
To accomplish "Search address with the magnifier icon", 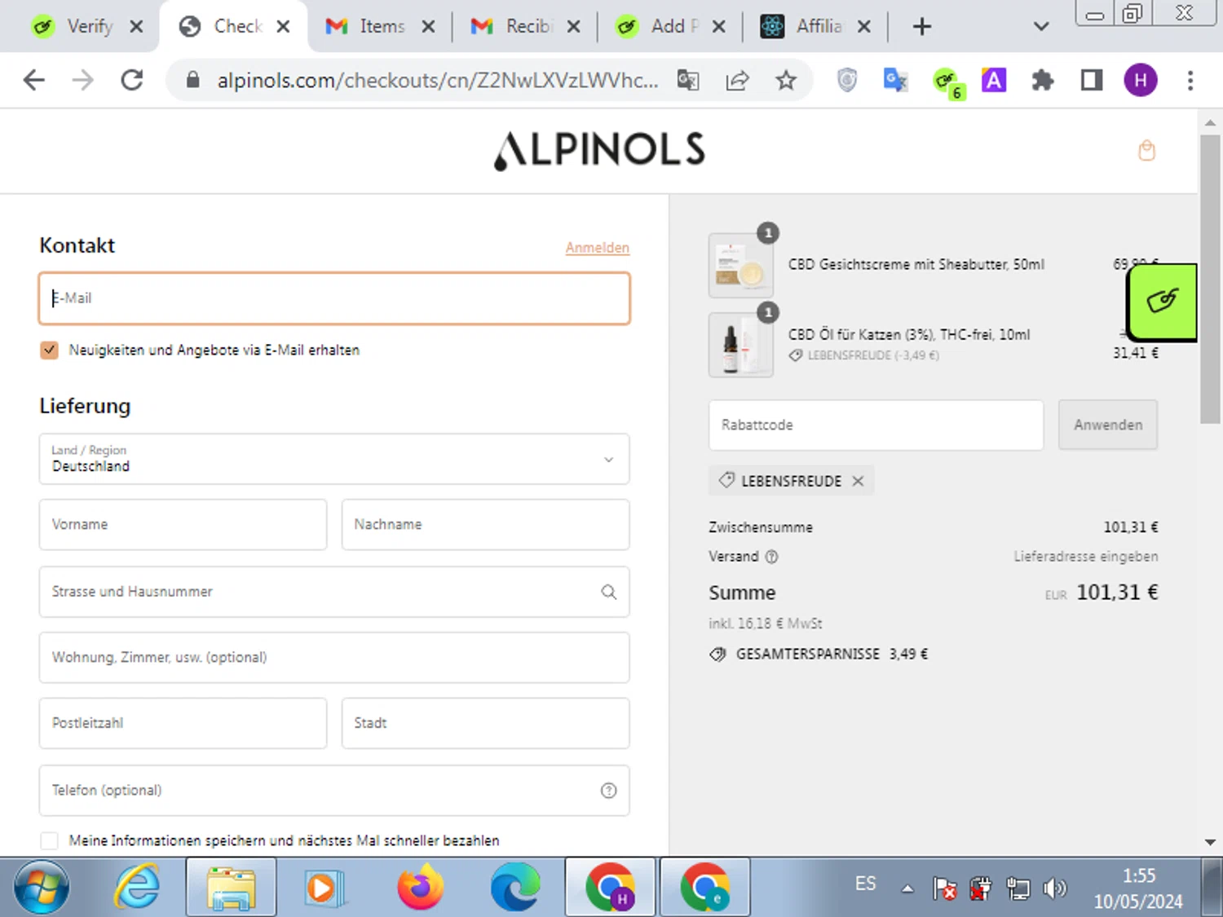I will point(608,592).
